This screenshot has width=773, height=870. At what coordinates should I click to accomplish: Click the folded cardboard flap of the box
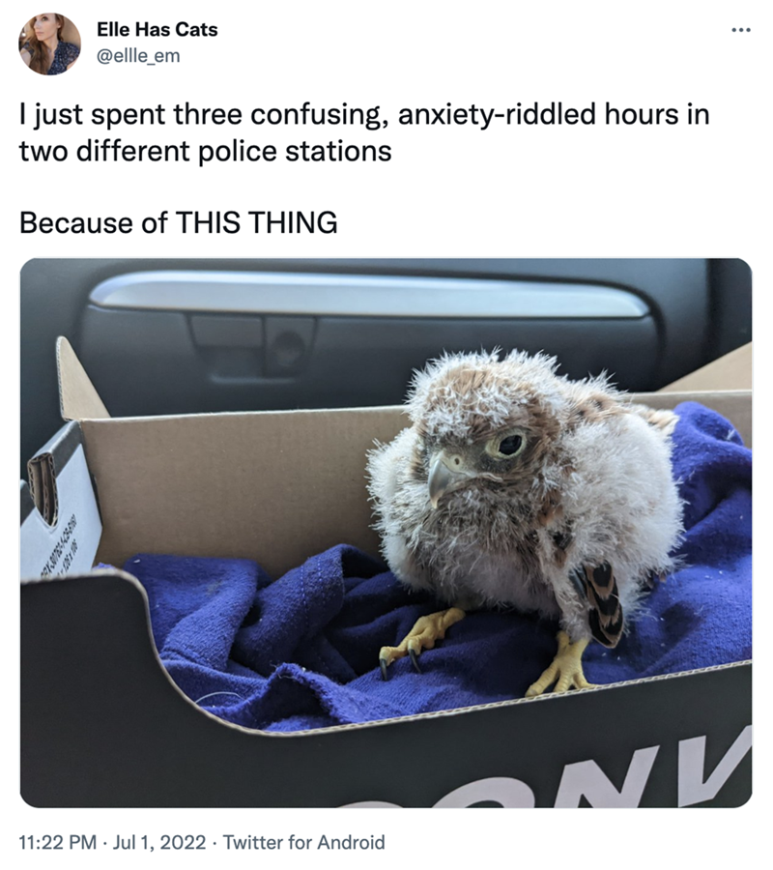81,380
